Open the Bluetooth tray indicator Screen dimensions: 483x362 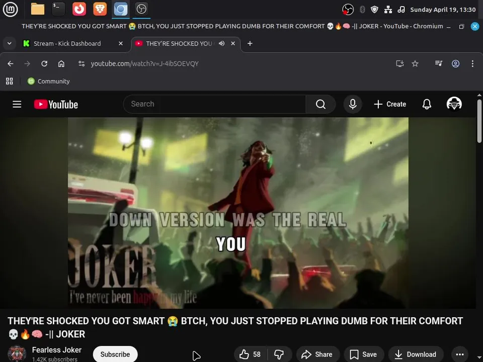(362, 10)
